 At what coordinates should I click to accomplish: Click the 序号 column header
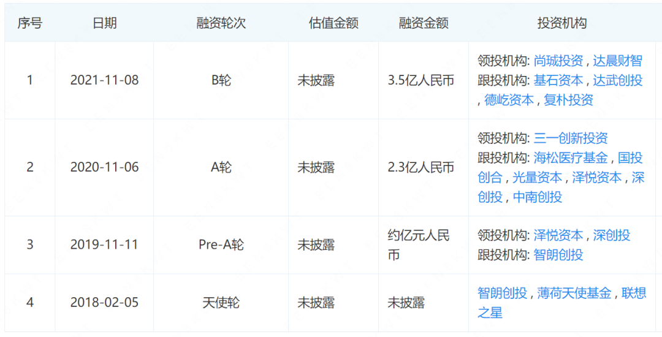click(29, 24)
